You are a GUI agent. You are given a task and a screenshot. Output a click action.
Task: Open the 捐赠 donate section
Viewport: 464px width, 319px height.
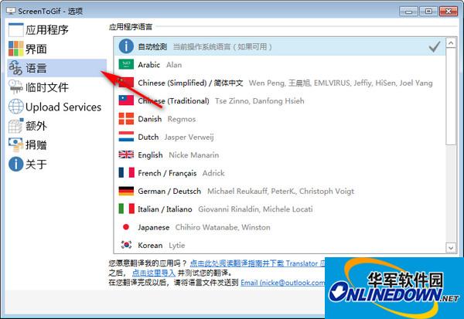[x=56, y=145]
